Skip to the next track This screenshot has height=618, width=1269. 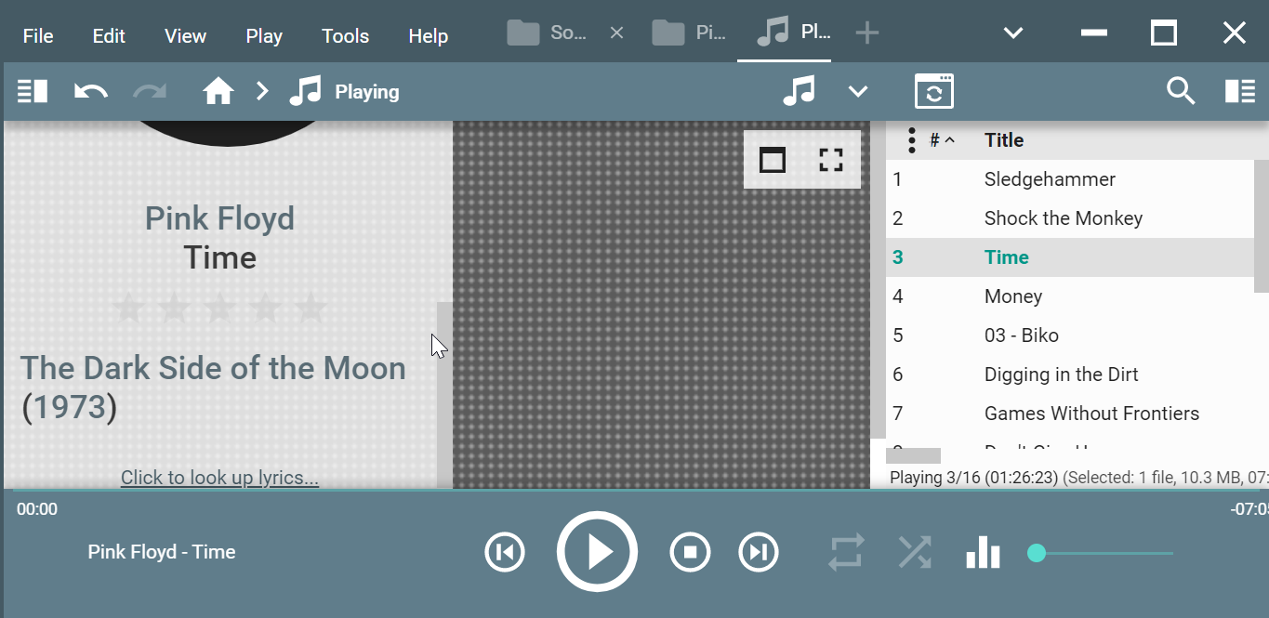759,553
